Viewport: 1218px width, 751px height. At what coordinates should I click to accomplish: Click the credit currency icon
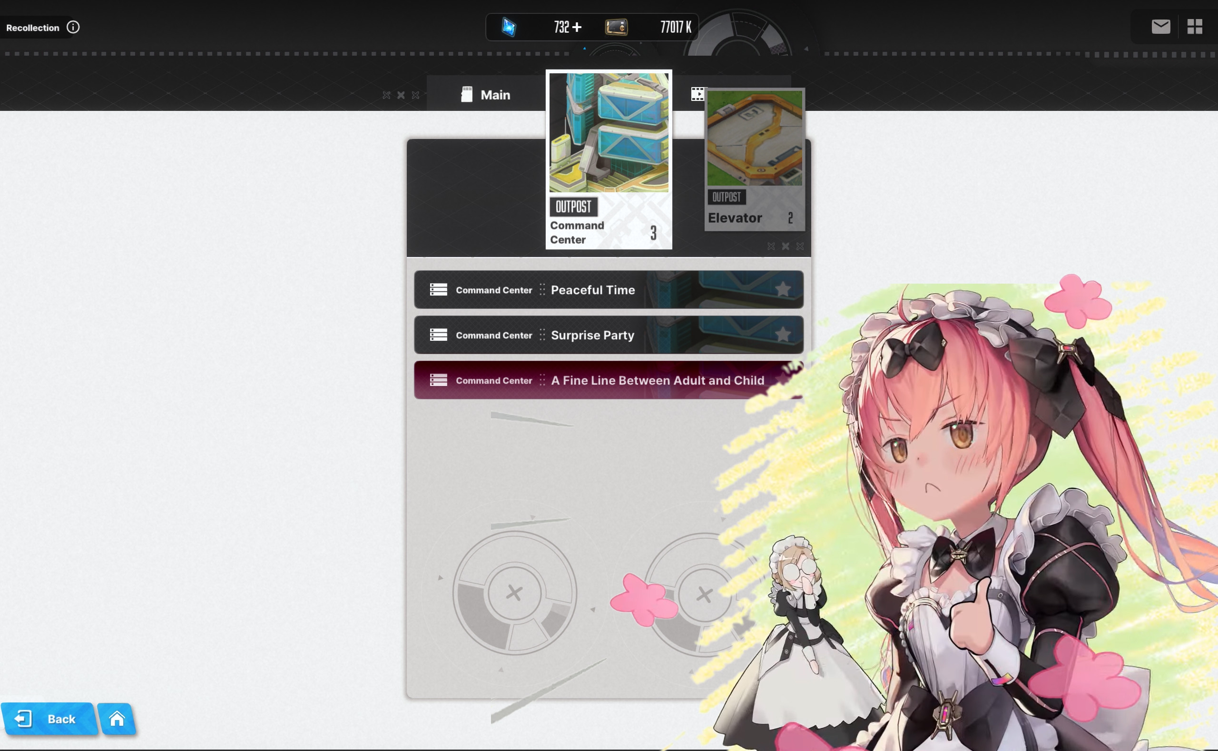616,27
